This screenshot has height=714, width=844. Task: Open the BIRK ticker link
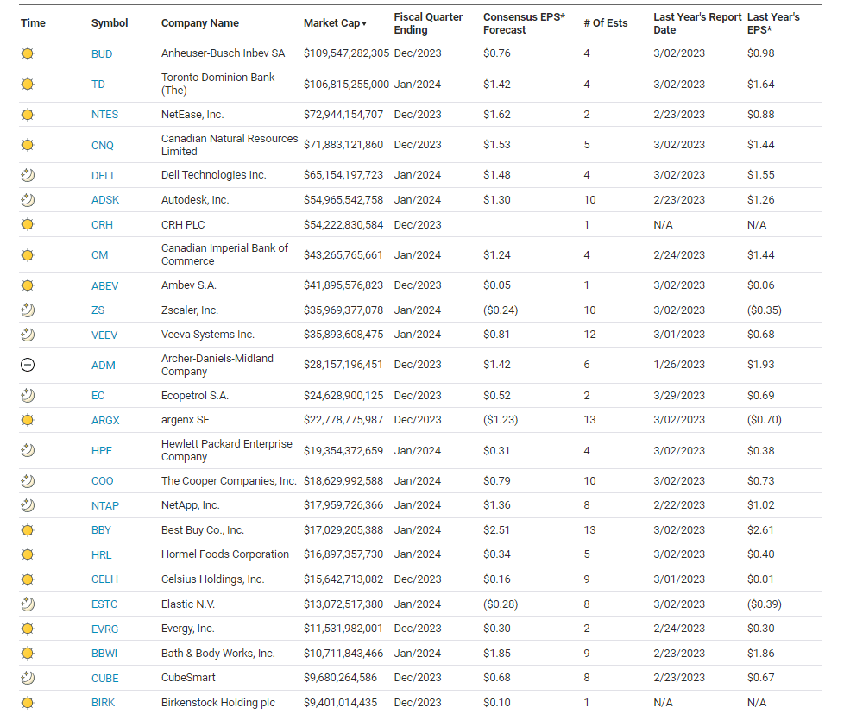pyautogui.click(x=103, y=703)
